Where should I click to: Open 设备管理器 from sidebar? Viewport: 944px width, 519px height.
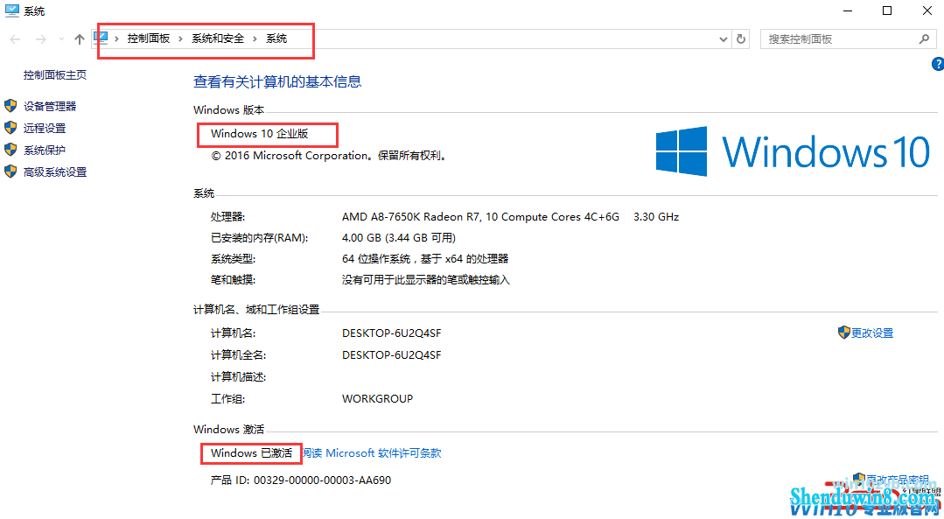50,106
